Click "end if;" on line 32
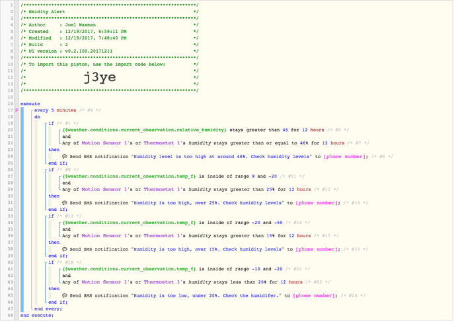Viewport: 456px width, 323px height. (x=58, y=210)
